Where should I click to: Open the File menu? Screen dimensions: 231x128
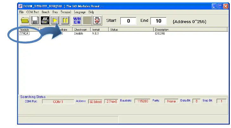pyautogui.click(x=21, y=12)
